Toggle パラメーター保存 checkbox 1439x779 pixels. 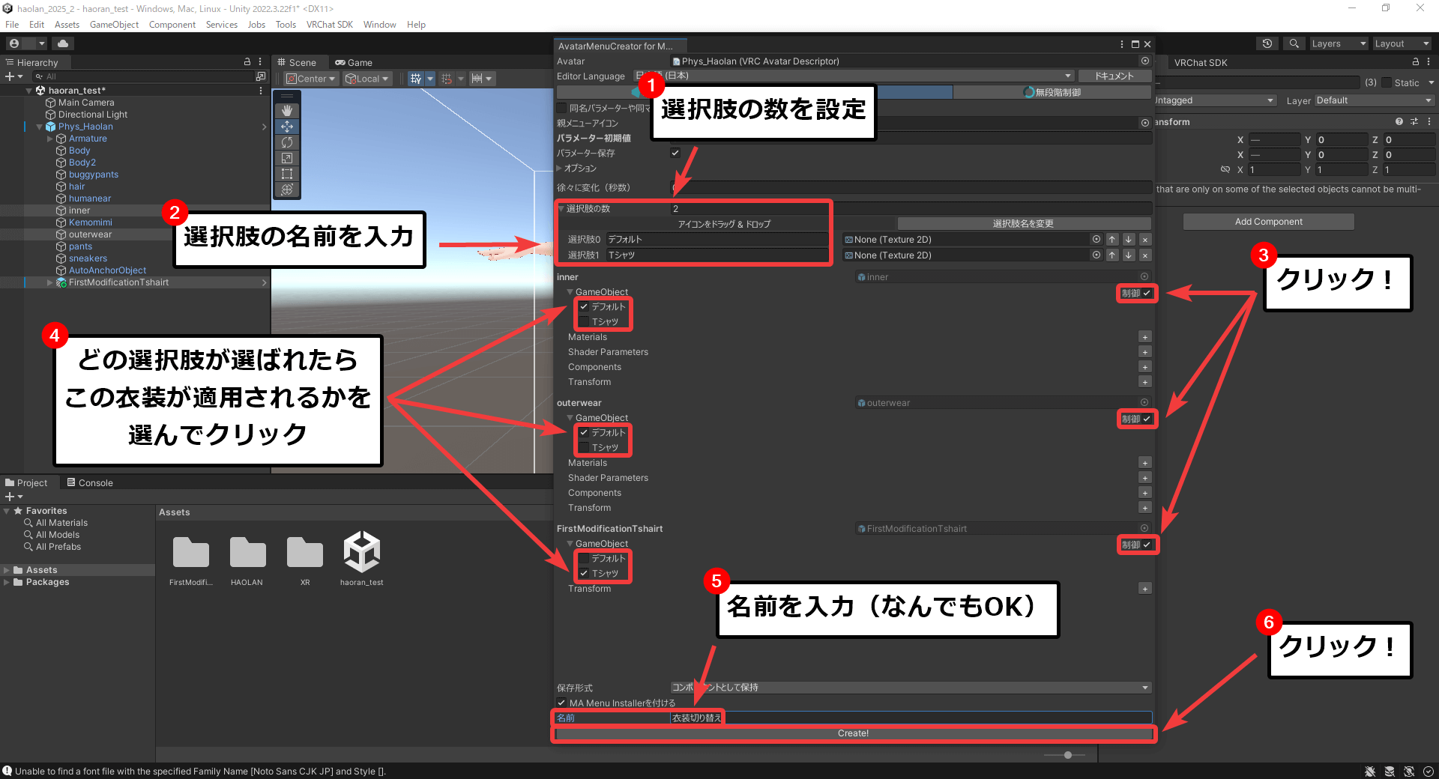675,153
